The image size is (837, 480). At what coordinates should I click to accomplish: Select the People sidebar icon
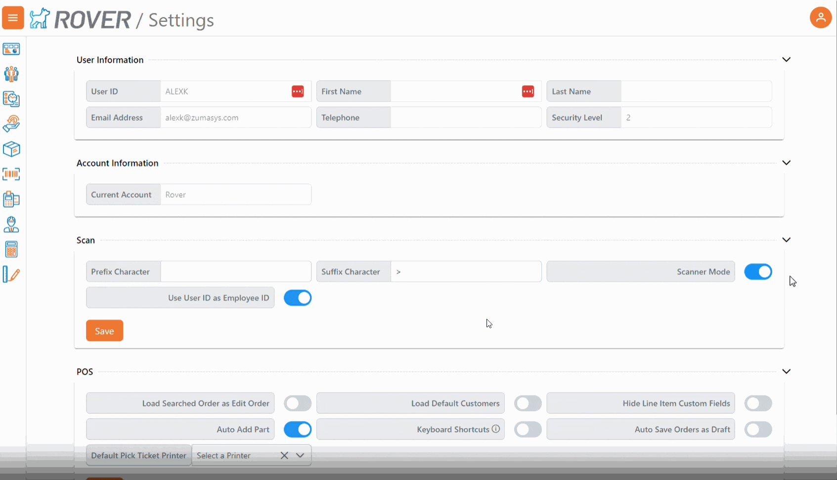11,74
